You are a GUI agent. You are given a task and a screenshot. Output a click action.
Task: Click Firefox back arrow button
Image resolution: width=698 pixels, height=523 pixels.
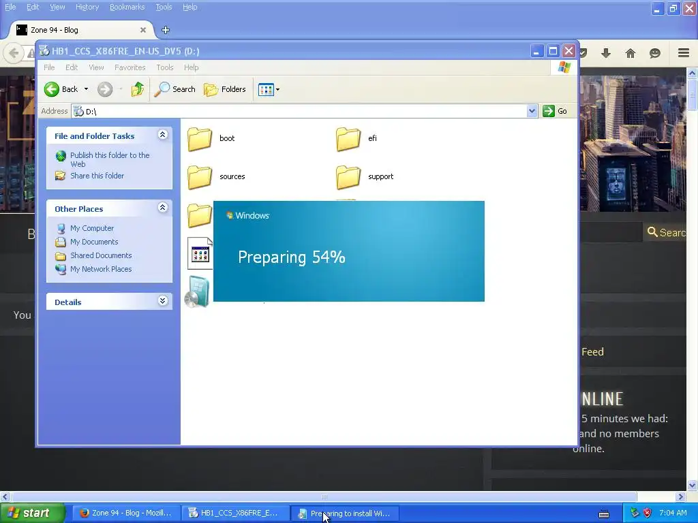click(x=14, y=53)
